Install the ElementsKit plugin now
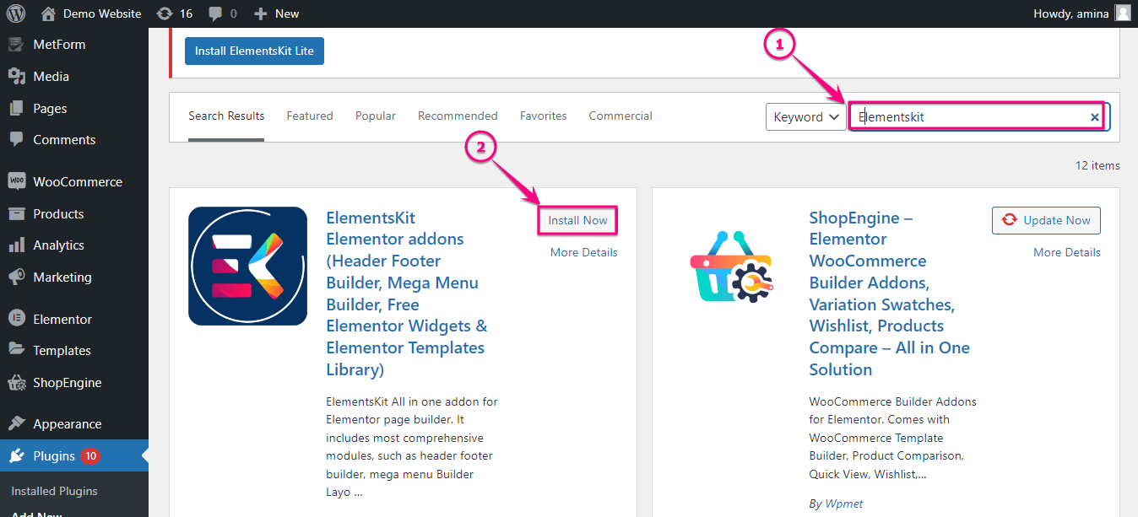 click(578, 220)
